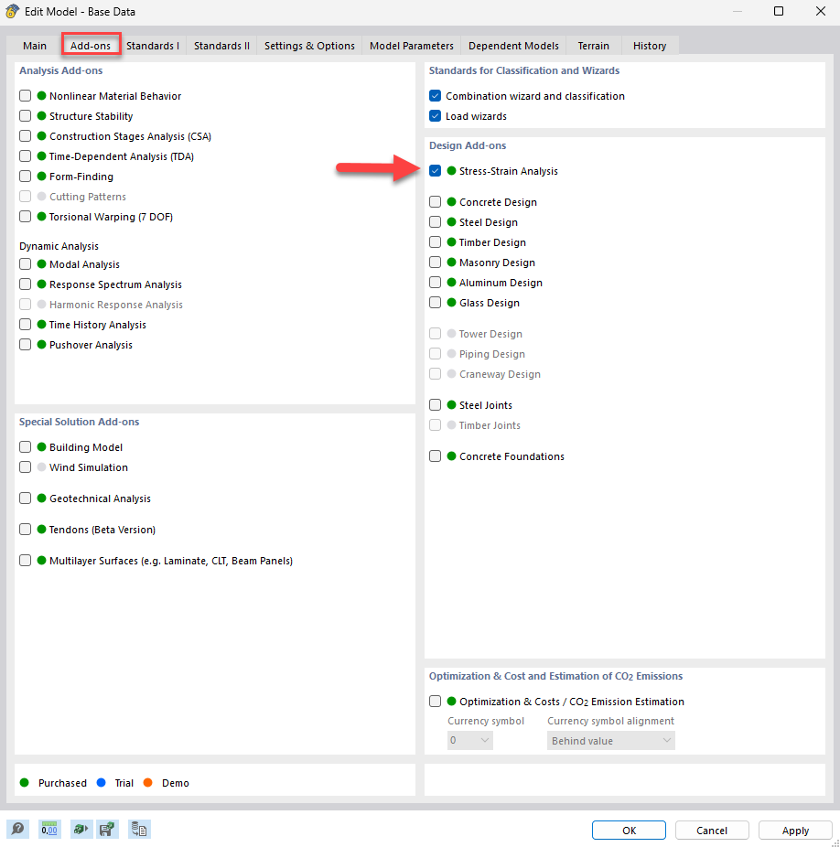Toggle the Wind Simulation checkbox
This screenshot has height=847, width=840.
coord(26,467)
